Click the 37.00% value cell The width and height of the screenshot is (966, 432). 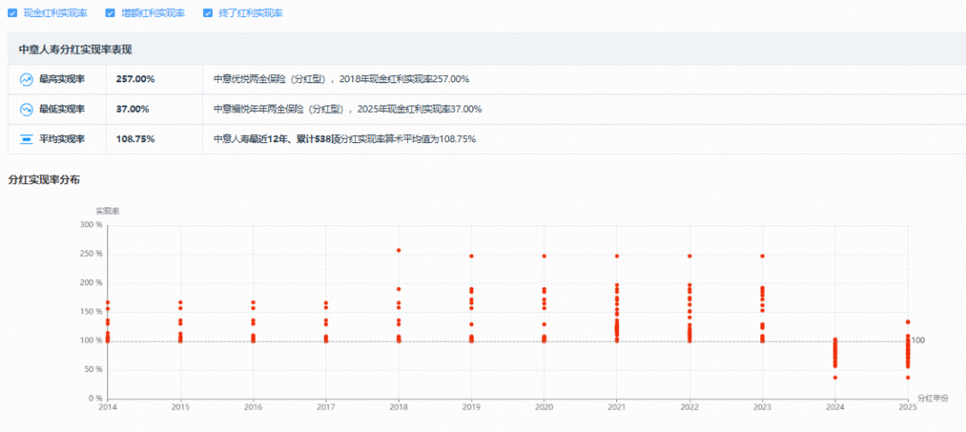click(x=132, y=109)
